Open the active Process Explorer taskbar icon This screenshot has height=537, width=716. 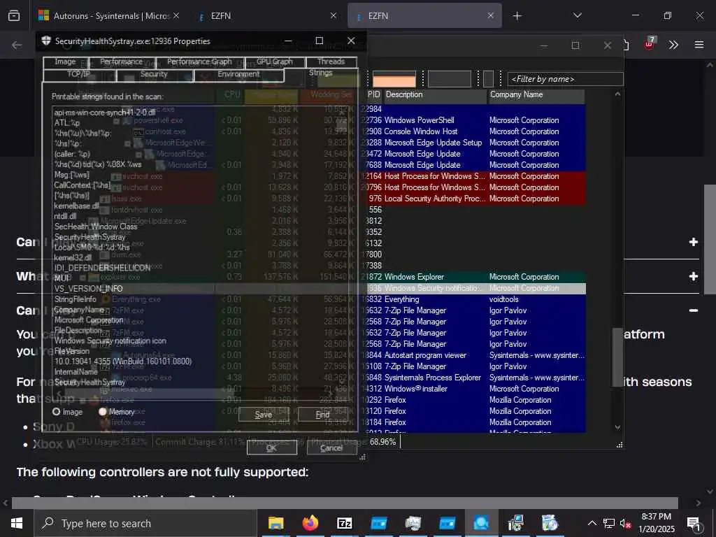tap(481, 523)
